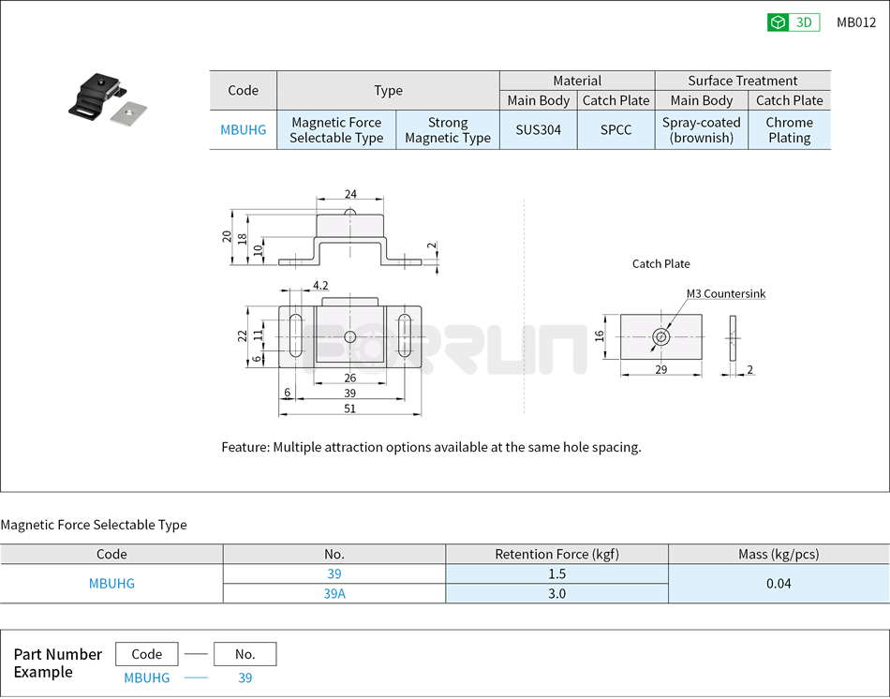Select the Mass (kg/pcs) column header

point(779,554)
